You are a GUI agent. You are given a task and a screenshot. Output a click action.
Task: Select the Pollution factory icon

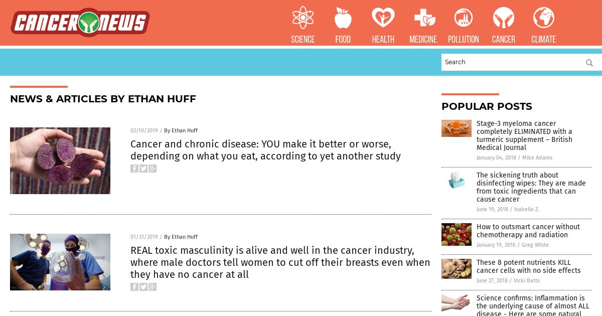[x=464, y=18]
